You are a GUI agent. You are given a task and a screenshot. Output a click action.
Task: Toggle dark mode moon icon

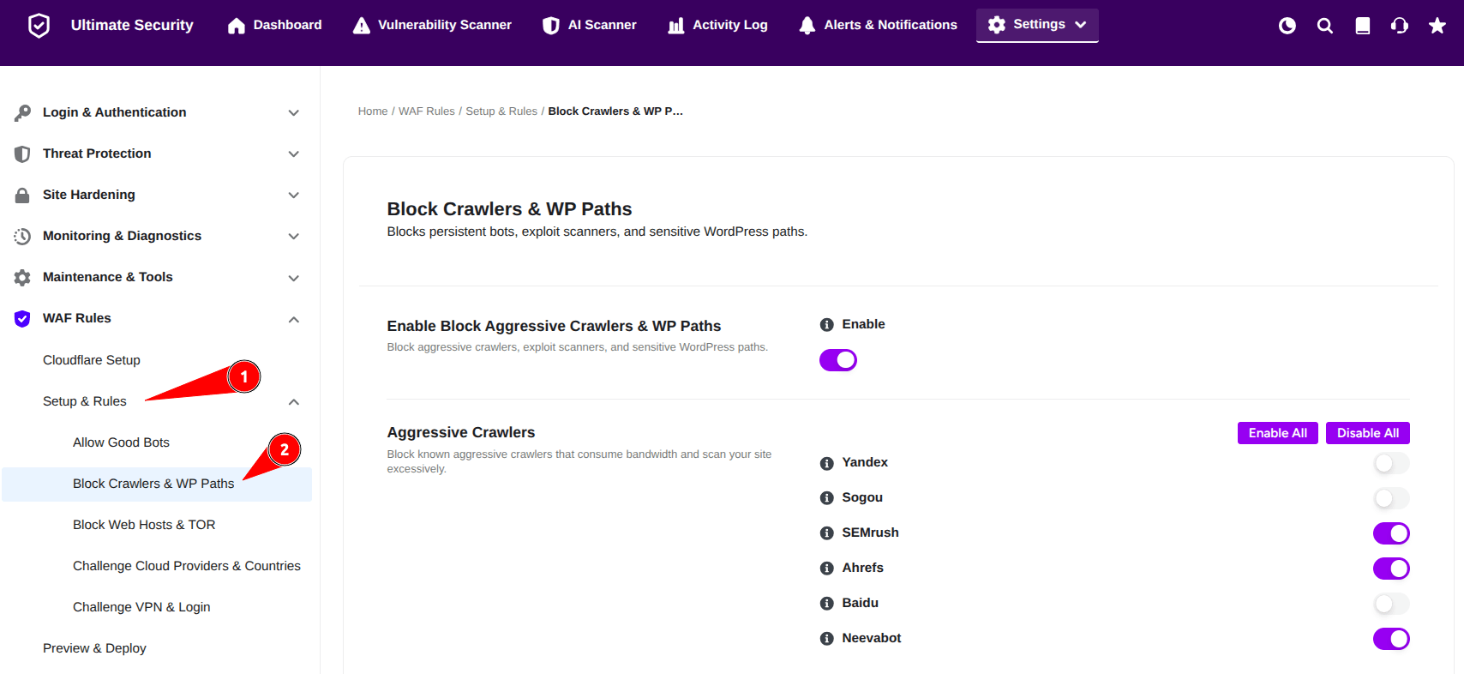1287,26
